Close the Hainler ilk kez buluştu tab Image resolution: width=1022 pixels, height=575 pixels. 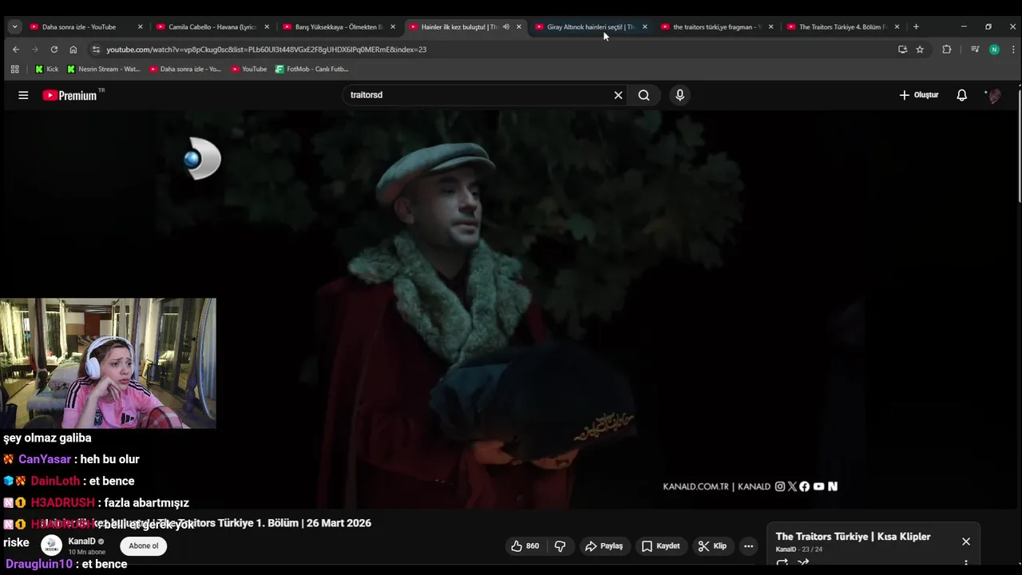pos(519,27)
